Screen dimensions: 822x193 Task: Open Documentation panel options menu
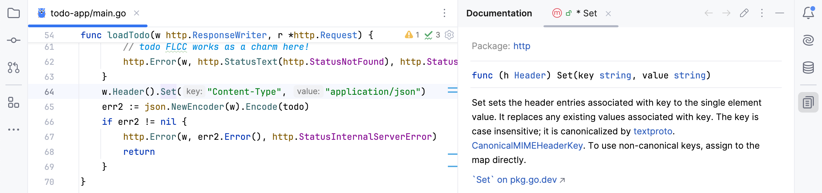(762, 13)
